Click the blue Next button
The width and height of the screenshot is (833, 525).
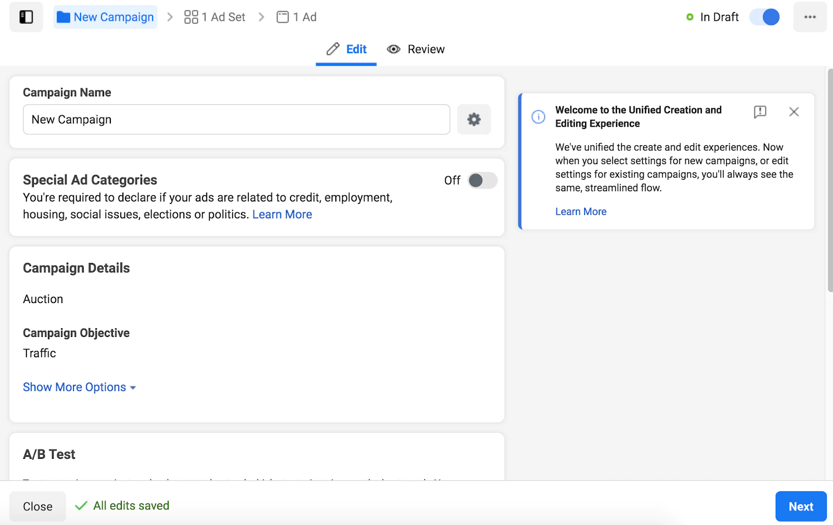point(801,506)
